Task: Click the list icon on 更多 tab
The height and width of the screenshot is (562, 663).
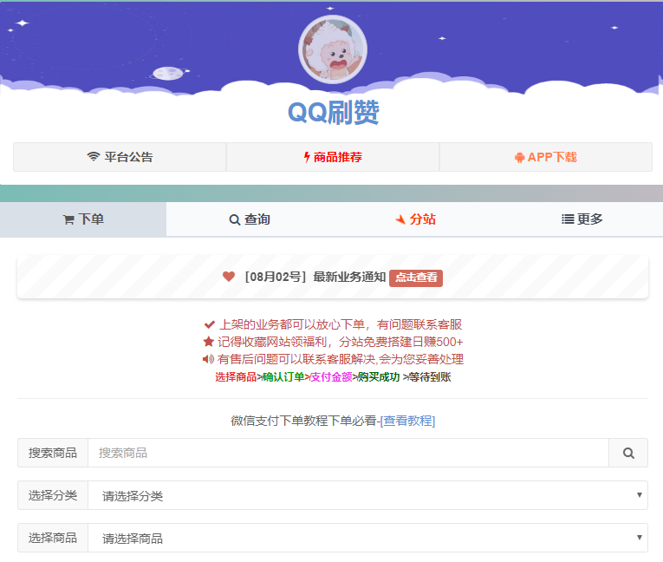Action: click(x=568, y=219)
